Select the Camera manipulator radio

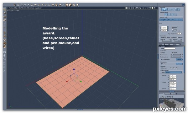click(171, 37)
